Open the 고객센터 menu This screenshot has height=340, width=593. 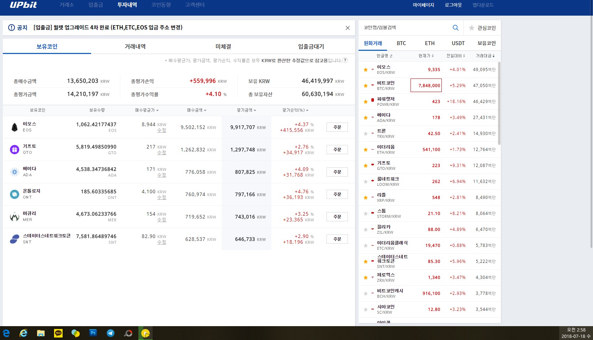195,5
